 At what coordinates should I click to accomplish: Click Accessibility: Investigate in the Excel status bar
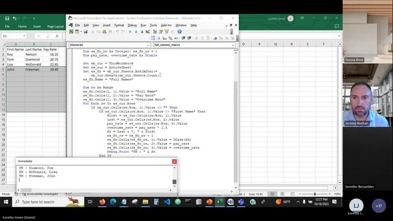coord(40,194)
